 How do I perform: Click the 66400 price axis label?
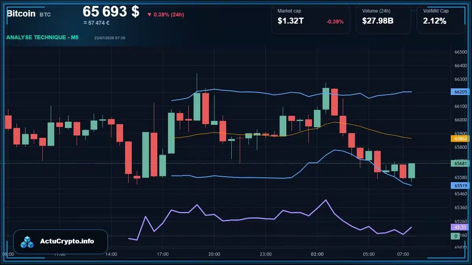point(461,66)
